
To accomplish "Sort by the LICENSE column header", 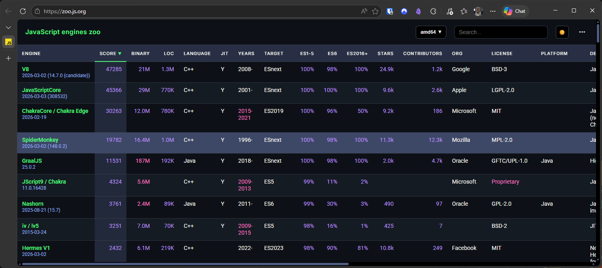I will click(x=502, y=53).
